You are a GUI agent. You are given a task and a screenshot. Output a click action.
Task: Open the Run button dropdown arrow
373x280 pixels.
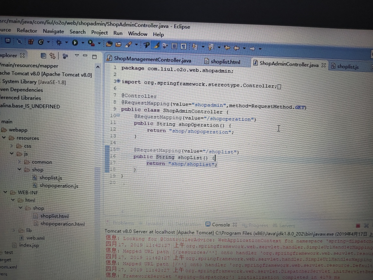click(83, 43)
